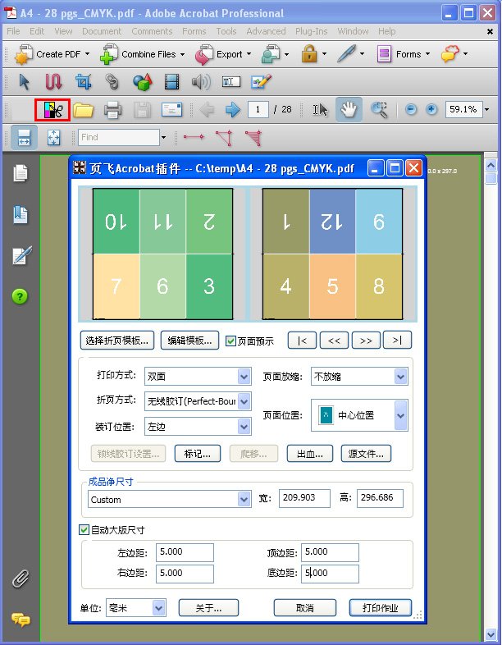The width and height of the screenshot is (502, 645).
Task: Expand the 折页方式 dropdown
Action: click(x=244, y=401)
